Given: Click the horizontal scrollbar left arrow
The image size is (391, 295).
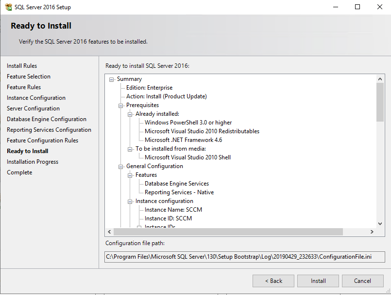Looking at the screenshot, I should click(x=109, y=232).
